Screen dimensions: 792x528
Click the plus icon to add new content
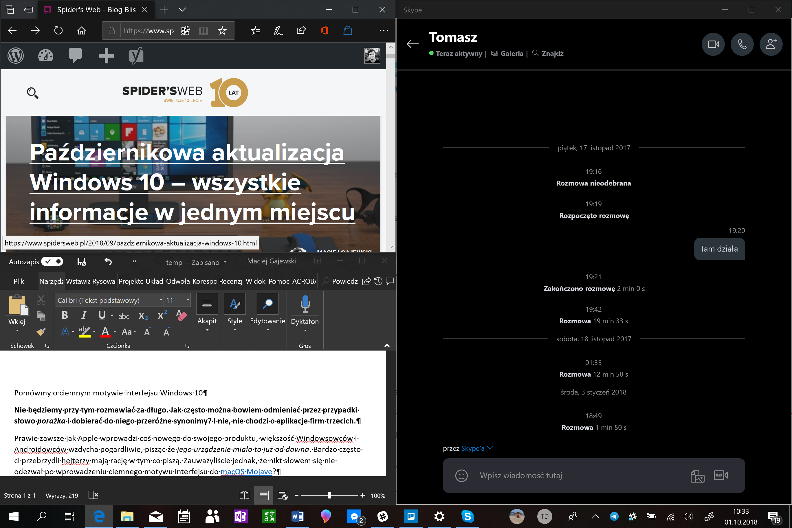[x=106, y=56]
